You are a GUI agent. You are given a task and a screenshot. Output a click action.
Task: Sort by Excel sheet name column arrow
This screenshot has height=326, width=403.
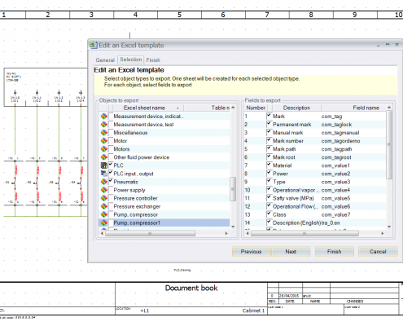click(177, 108)
